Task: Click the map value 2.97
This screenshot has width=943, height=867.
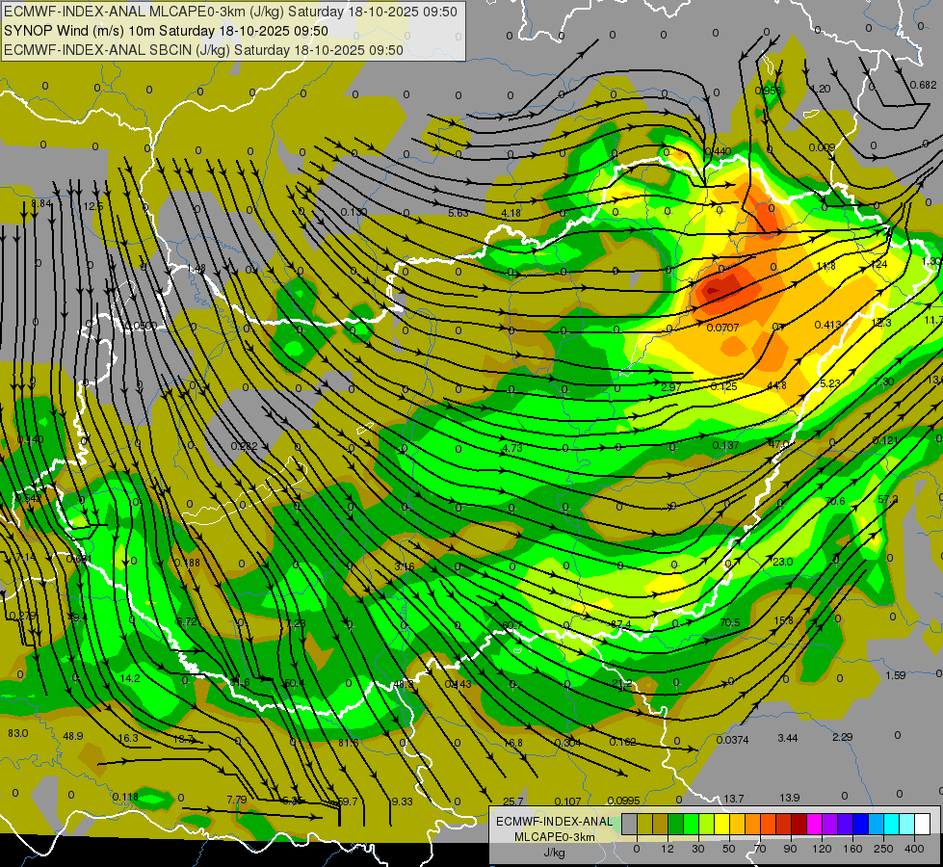Action: pos(670,387)
